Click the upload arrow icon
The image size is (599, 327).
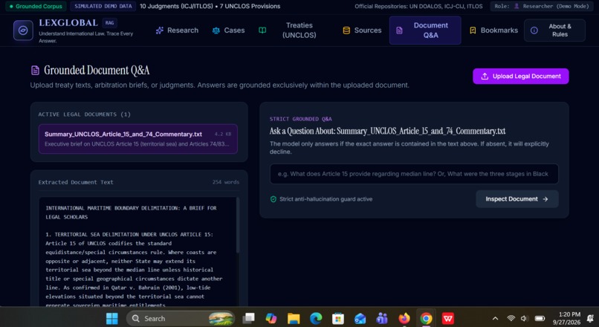coord(485,76)
